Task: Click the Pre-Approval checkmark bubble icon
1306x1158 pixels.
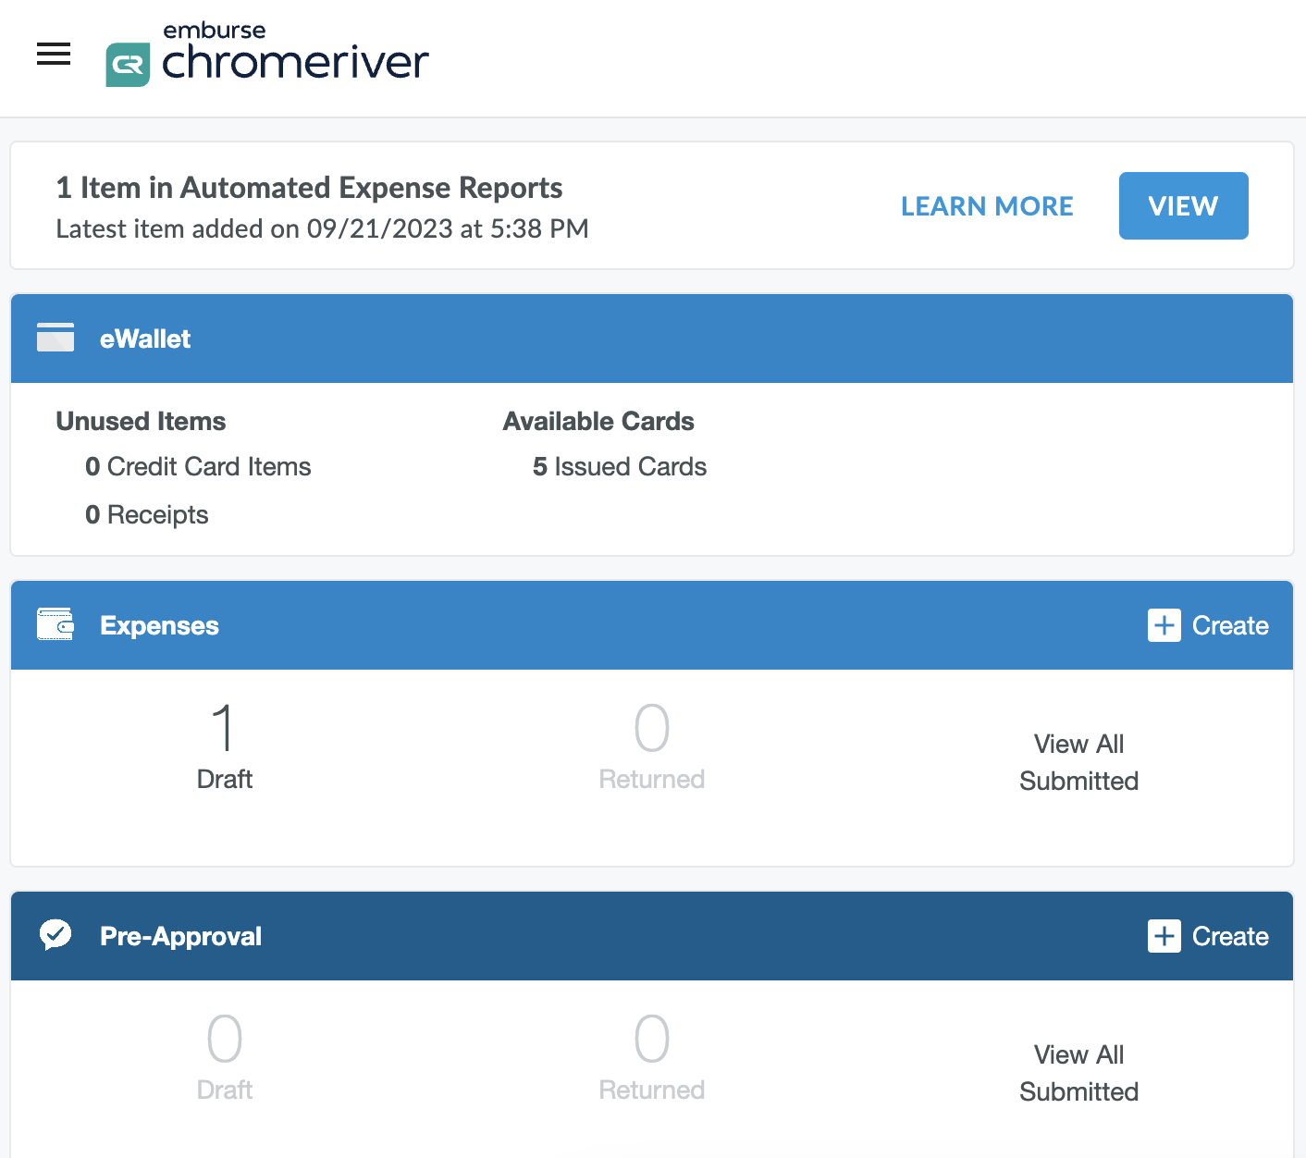Action: coord(55,935)
